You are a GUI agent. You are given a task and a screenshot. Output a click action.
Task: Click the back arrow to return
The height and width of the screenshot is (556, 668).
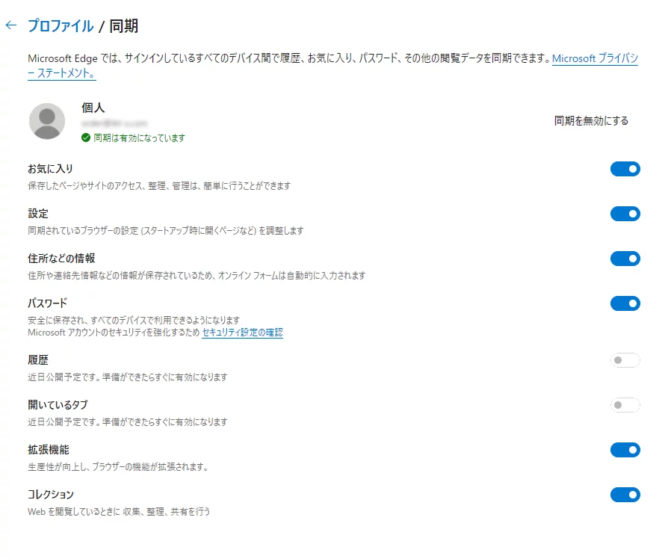[13, 24]
